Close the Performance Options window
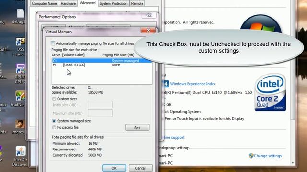The image size is (307, 172). coord(149,15)
